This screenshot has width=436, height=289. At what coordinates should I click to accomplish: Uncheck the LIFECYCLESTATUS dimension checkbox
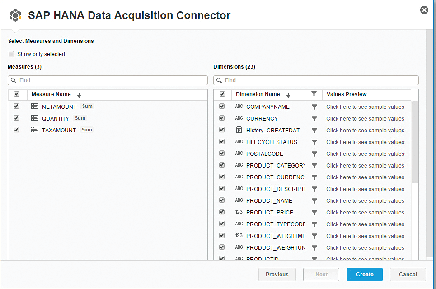[222, 142]
